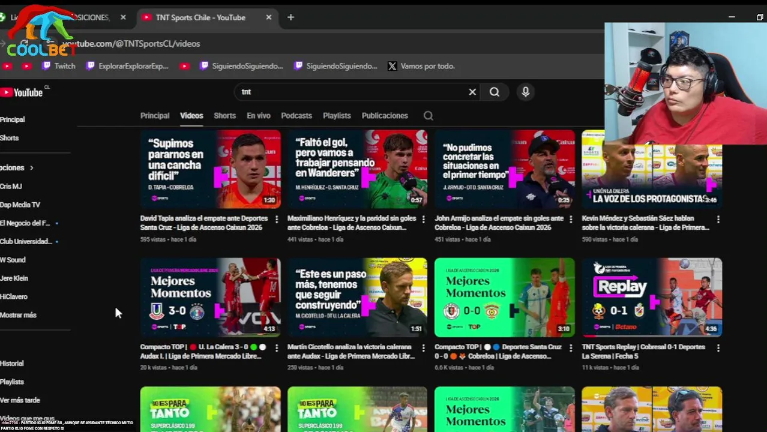Clear the YouTube search box with X
This screenshot has height=432, width=767.
coord(472,92)
